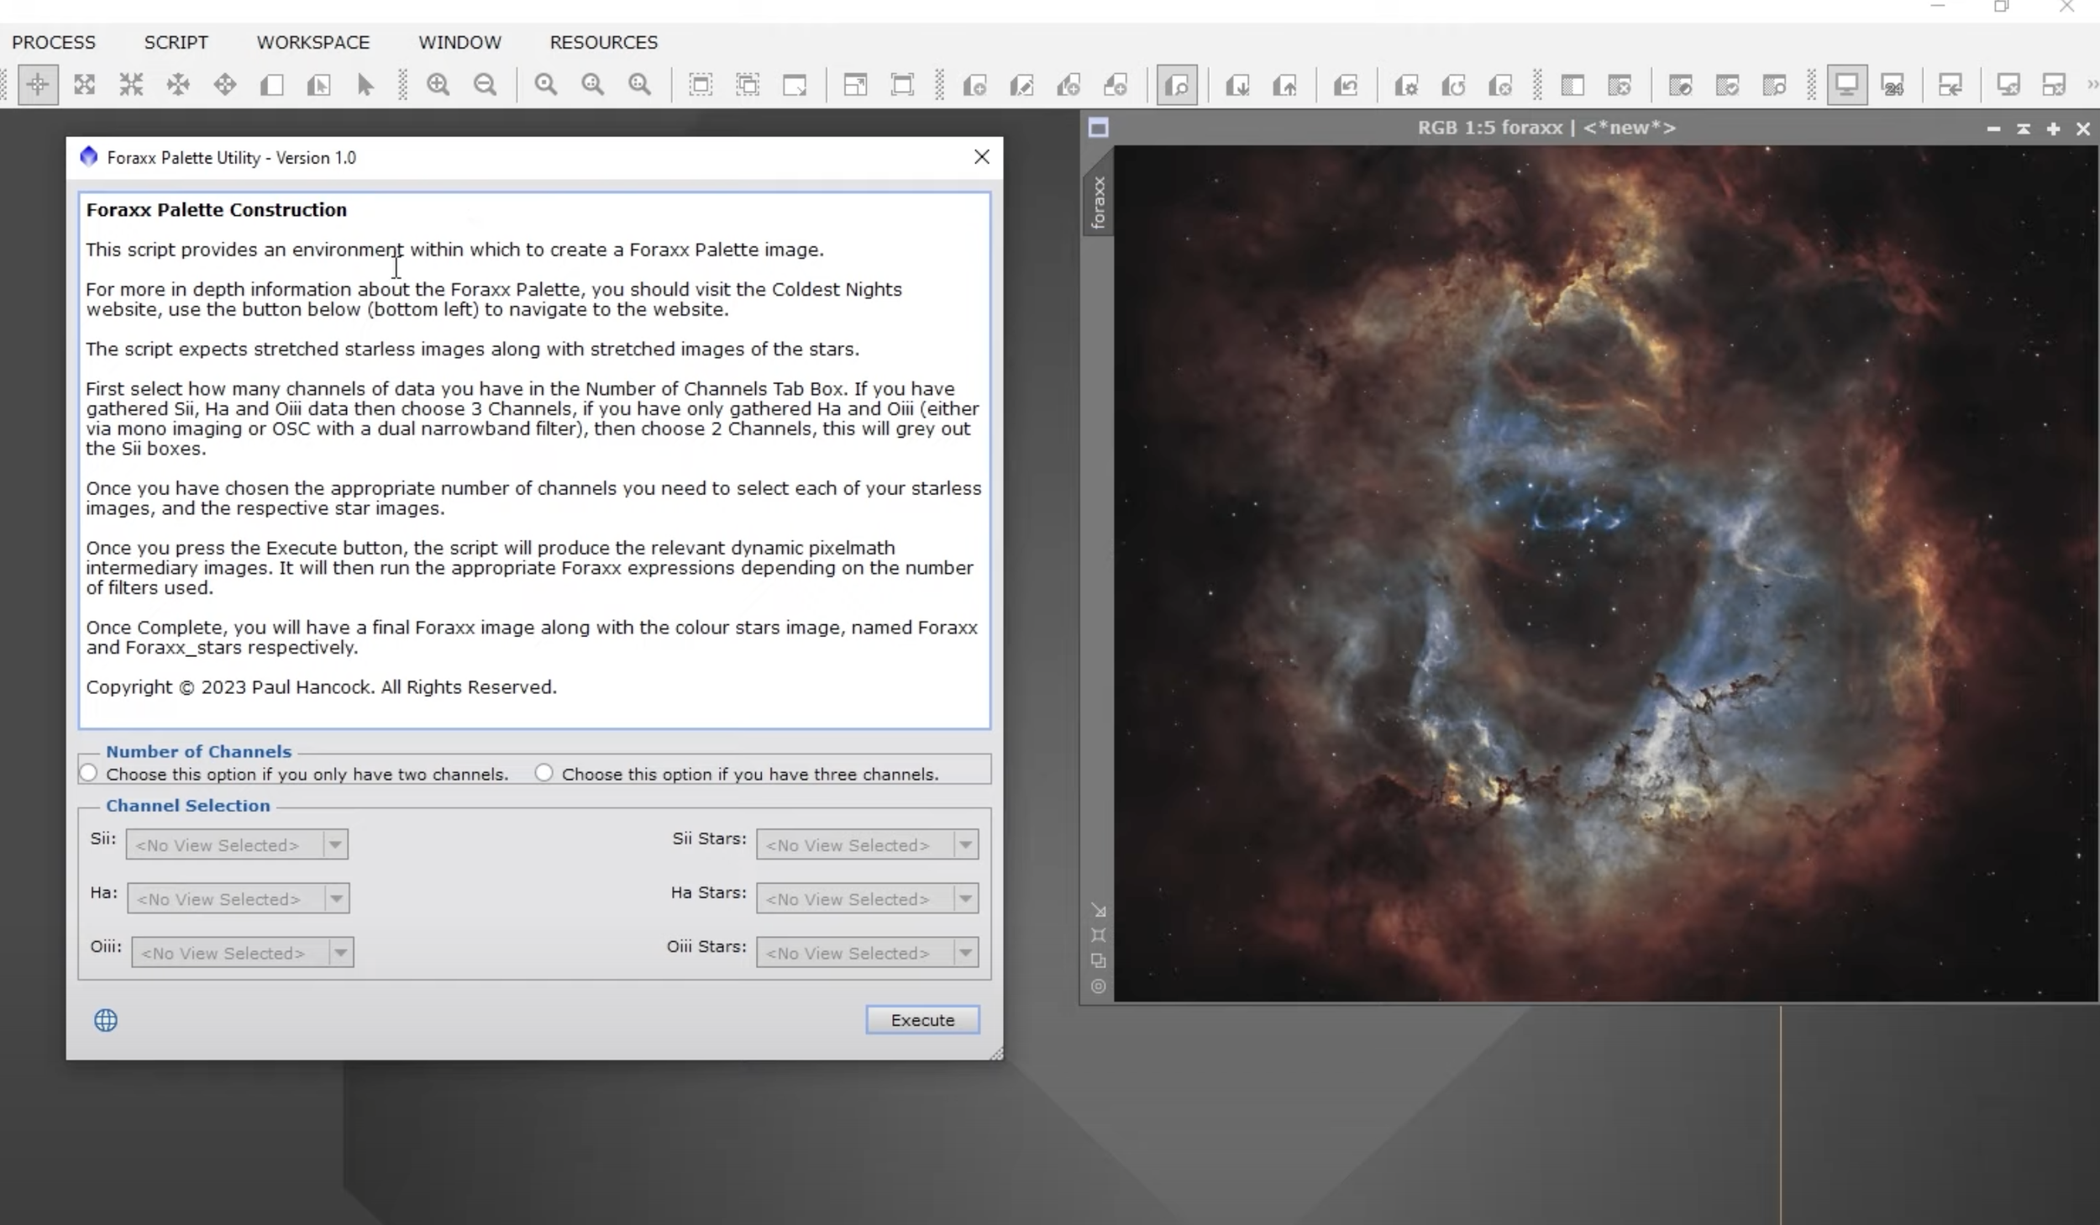Open the SCRIPT menu
This screenshot has height=1225, width=2100.
[x=176, y=42]
